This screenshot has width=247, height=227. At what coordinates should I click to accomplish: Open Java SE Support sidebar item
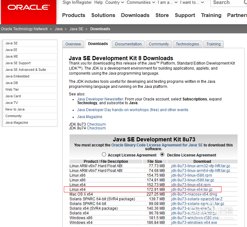[x=30, y=63]
